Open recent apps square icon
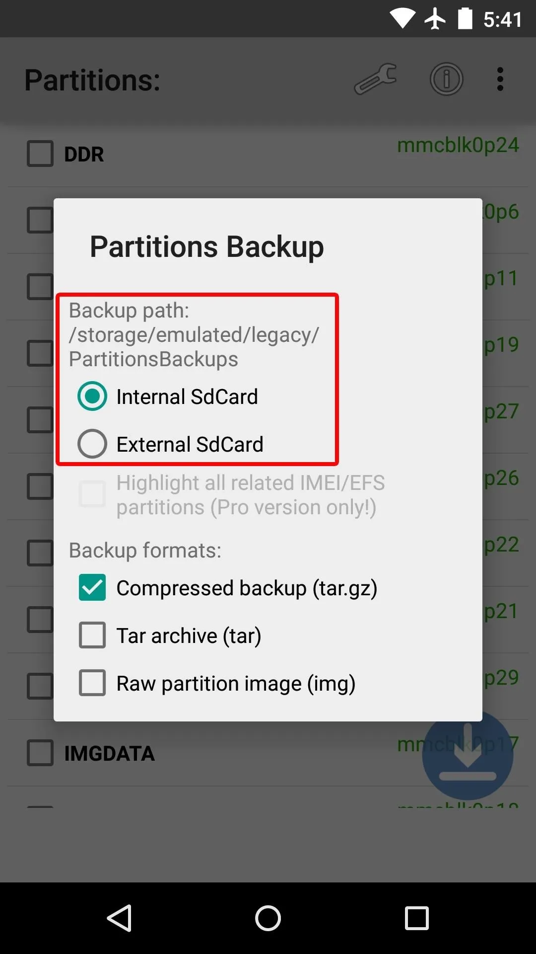 (416, 918)
